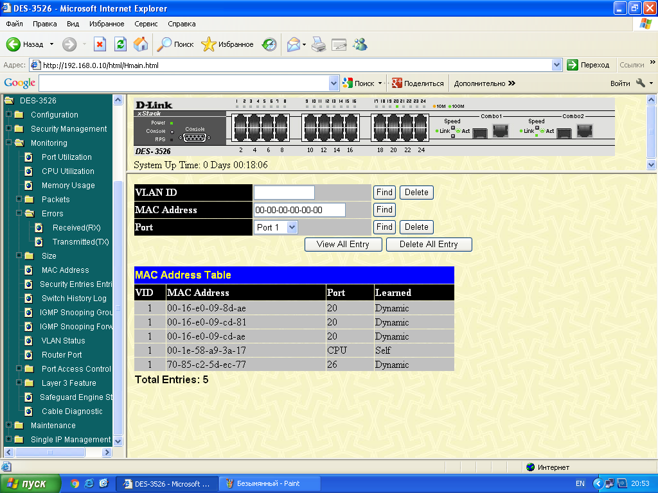Open VLAN Status page
This screenshot has height=493, width=658.
click(x=63, y=340)
